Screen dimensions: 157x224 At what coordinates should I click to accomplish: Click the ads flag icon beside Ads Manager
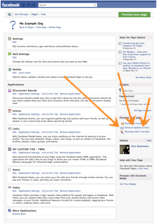pos(9,14)
